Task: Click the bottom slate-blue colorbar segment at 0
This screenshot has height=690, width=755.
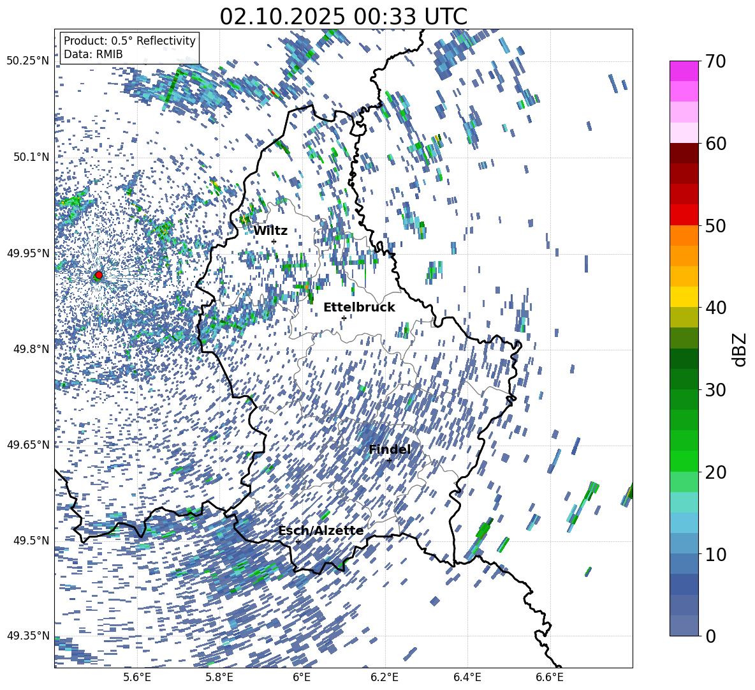Action: tap(684, 626)
